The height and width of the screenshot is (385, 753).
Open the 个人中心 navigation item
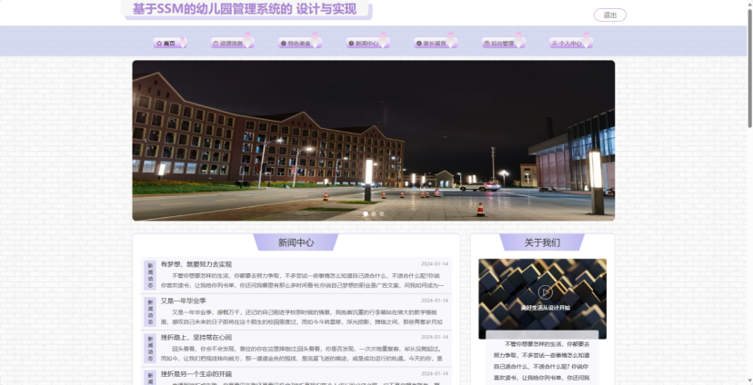pyautogui.click(x=570, y=44)
